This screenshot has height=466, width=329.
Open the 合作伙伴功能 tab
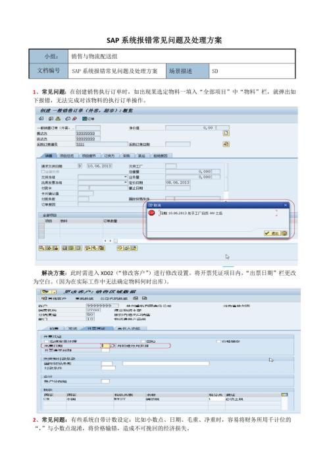(129, 328)
